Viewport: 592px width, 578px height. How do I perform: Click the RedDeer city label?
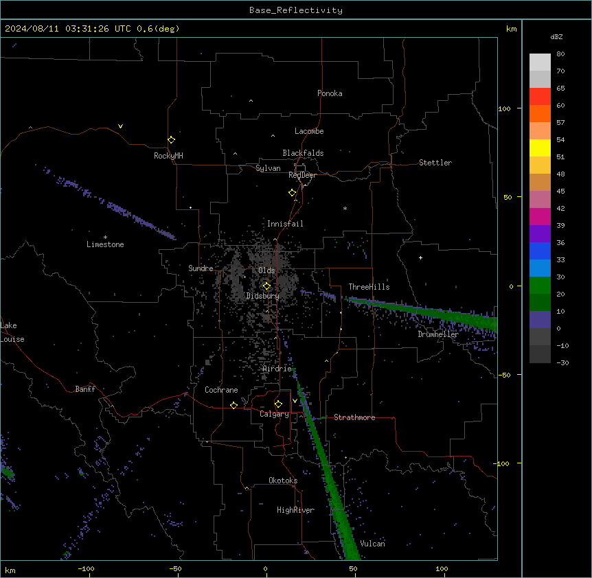(302, 175)
